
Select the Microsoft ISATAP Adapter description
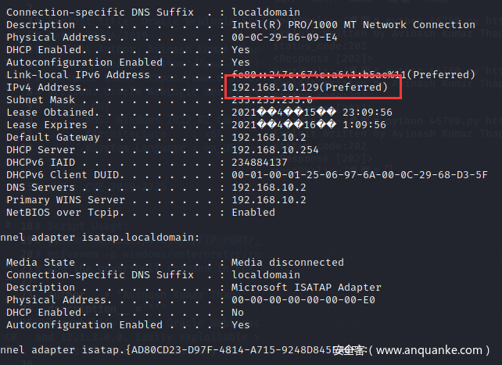(x=307, y=288)
